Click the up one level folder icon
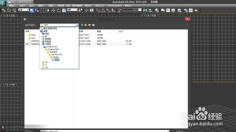236x132 pixels. (x=86, y=25)
